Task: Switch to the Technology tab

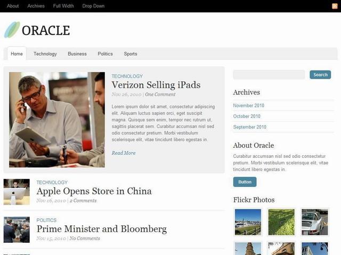Action: (45, 54)
